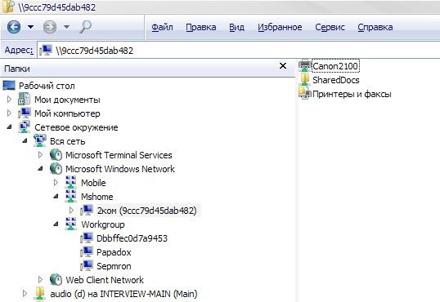Expand the Мои документы tree node

tap(9, 100)
